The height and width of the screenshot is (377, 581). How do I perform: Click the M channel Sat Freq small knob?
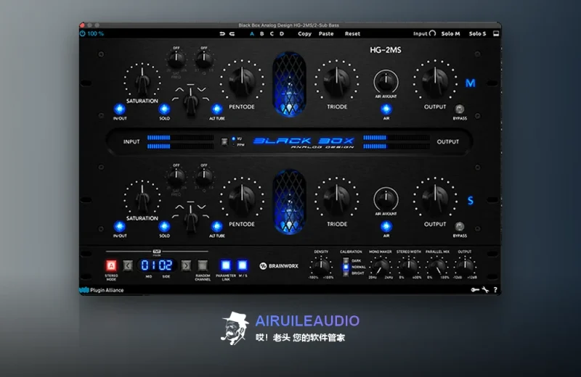[176, 59]
